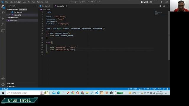Click the UTF-8 encoding status item

[x=149, y=89]
